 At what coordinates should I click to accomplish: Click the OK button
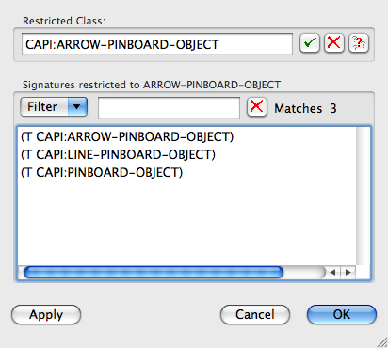[x=342, y=314]
